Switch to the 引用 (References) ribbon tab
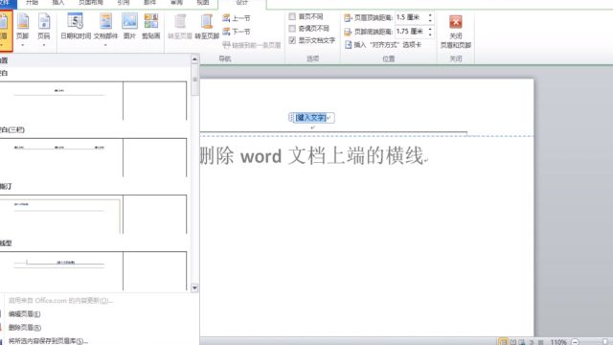This screenshot has height=345, width=613. click(x=124, y=3)
